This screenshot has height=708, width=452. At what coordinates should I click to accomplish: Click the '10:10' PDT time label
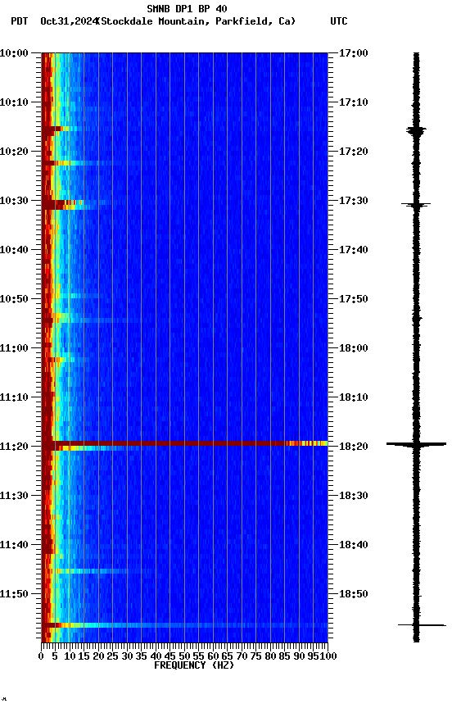click(14, 102)
